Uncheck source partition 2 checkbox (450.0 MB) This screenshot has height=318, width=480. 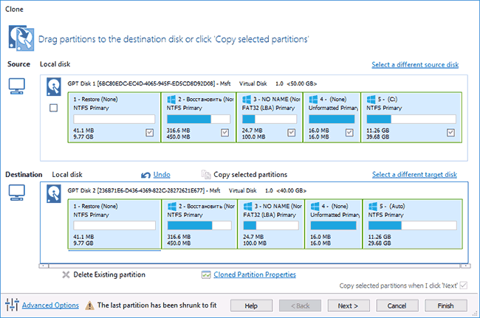pyautogui.click(x=225, y=132)
